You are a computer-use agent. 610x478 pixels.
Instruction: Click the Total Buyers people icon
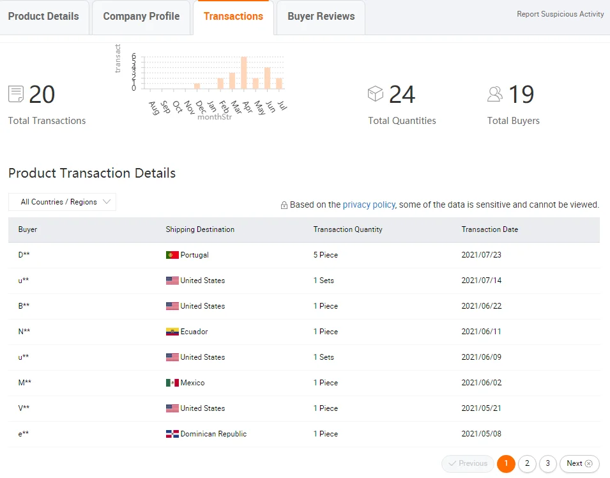tap(495, 94)
